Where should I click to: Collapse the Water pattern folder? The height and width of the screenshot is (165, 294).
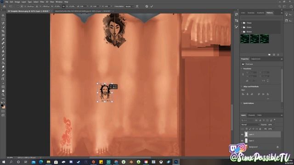242,32
